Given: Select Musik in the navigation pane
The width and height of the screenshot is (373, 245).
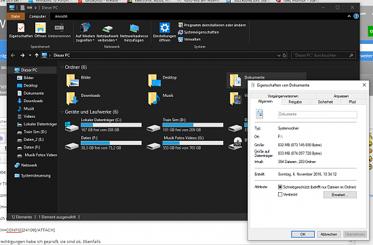Looking at the screenshot, I should 28,108.
